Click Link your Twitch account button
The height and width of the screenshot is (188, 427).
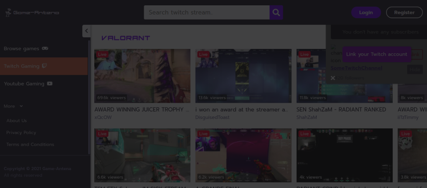[377, 54]
